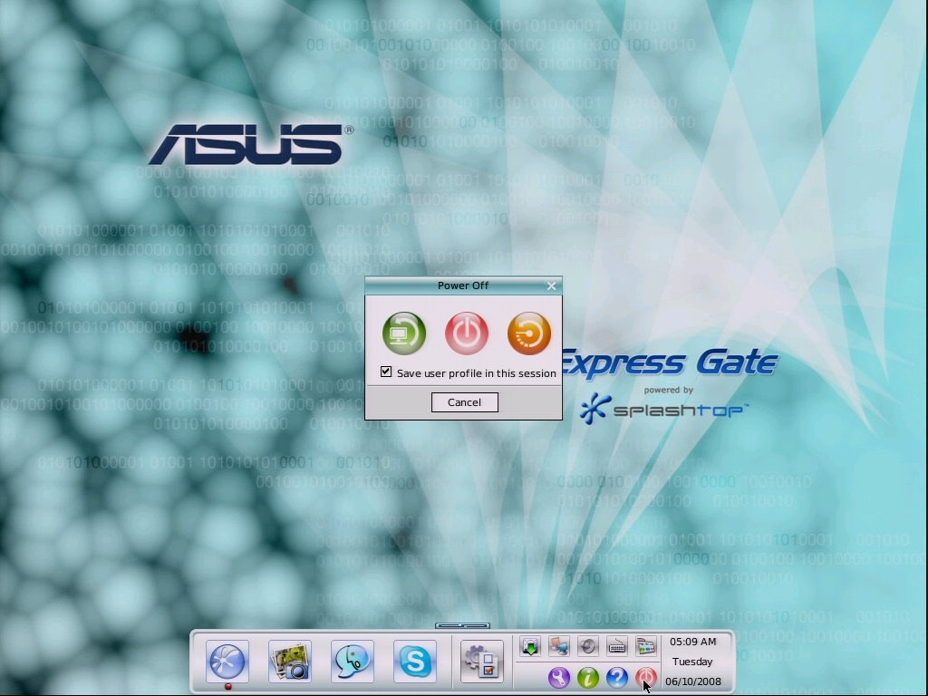Click the Cancel button

465,402
